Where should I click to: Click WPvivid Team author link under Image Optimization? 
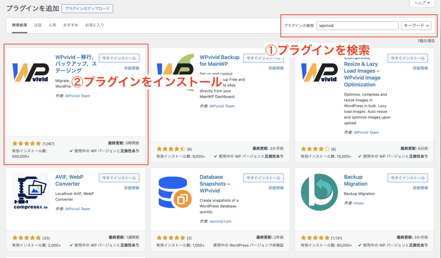pos(366,132)
